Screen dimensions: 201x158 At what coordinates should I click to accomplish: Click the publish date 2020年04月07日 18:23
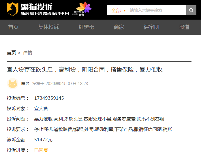(67, 84)
